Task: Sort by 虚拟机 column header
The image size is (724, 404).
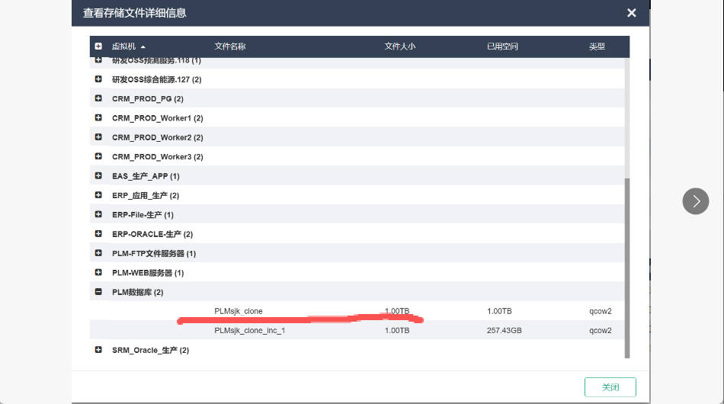Action: tap(123, 46)
